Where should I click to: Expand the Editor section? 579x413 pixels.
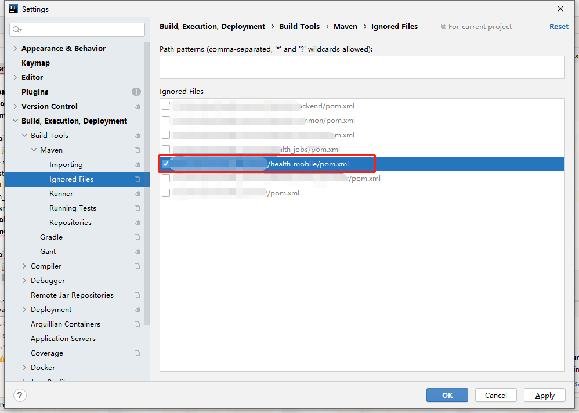[x=15, y=78]
